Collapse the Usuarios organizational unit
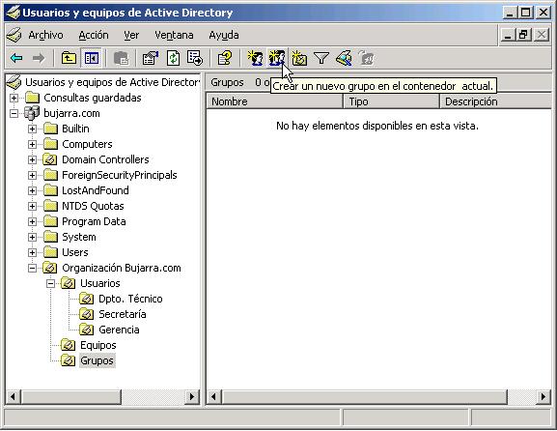This screenshot has height=431, width=557. 51,283
